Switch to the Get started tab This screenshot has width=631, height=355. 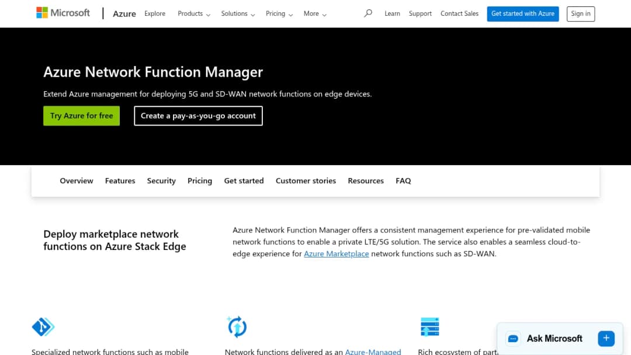[244, 181]
